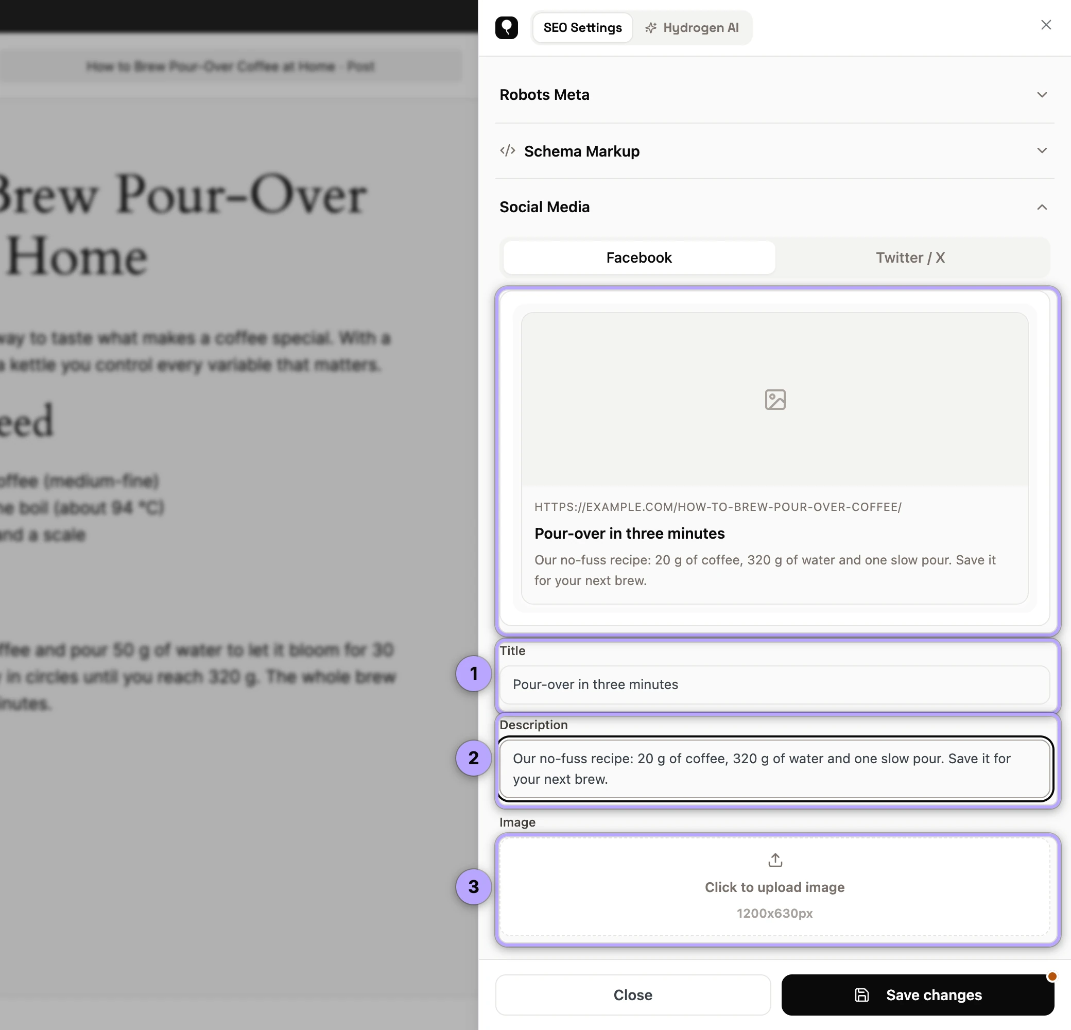
Task: Focus the Title input field
Action: tap(774, 684)
